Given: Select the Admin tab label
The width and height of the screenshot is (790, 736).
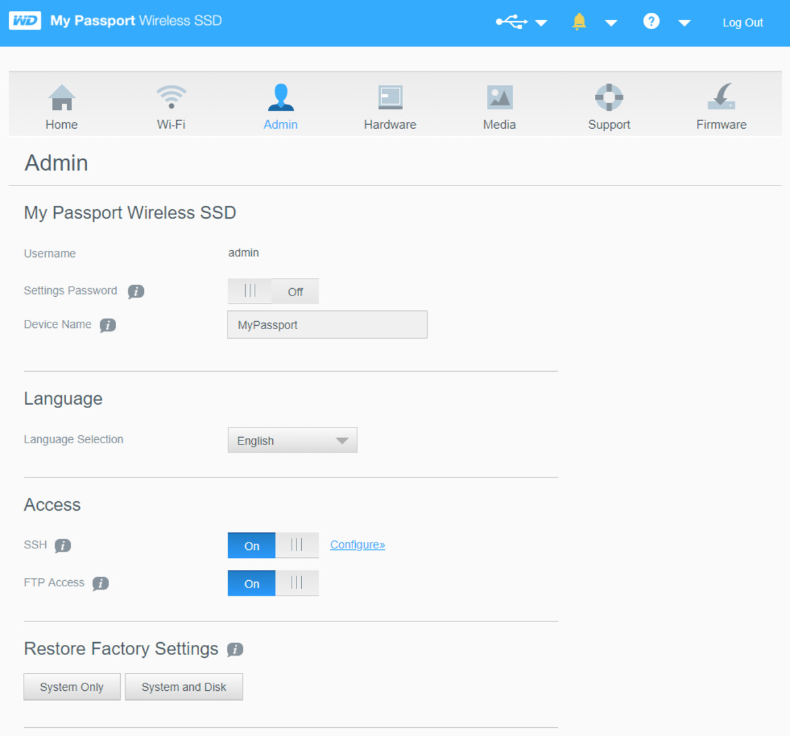Looking at the screenshot, I should coord(281,125).
